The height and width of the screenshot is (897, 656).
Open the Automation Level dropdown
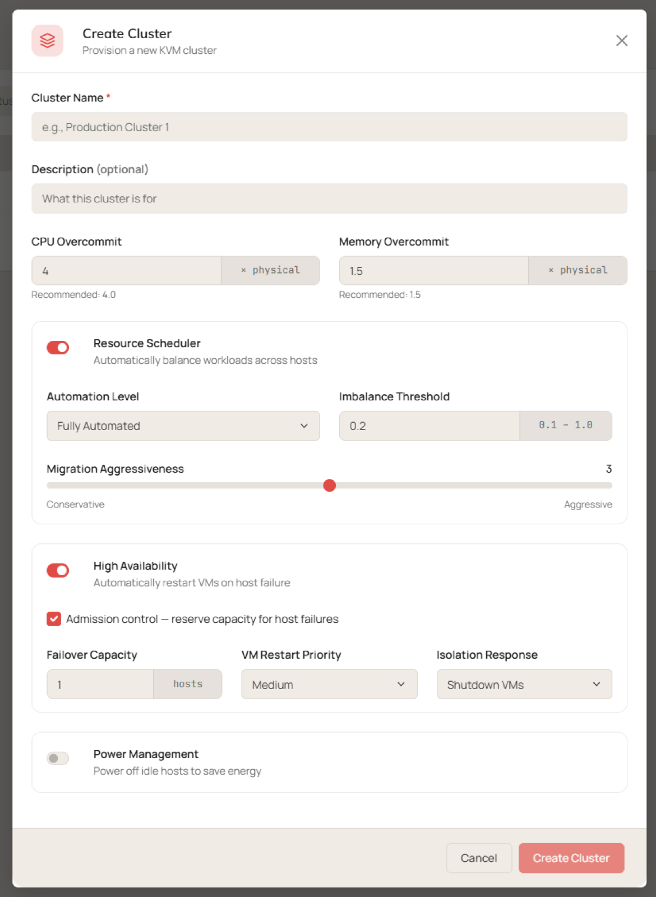tap(183, 426)
